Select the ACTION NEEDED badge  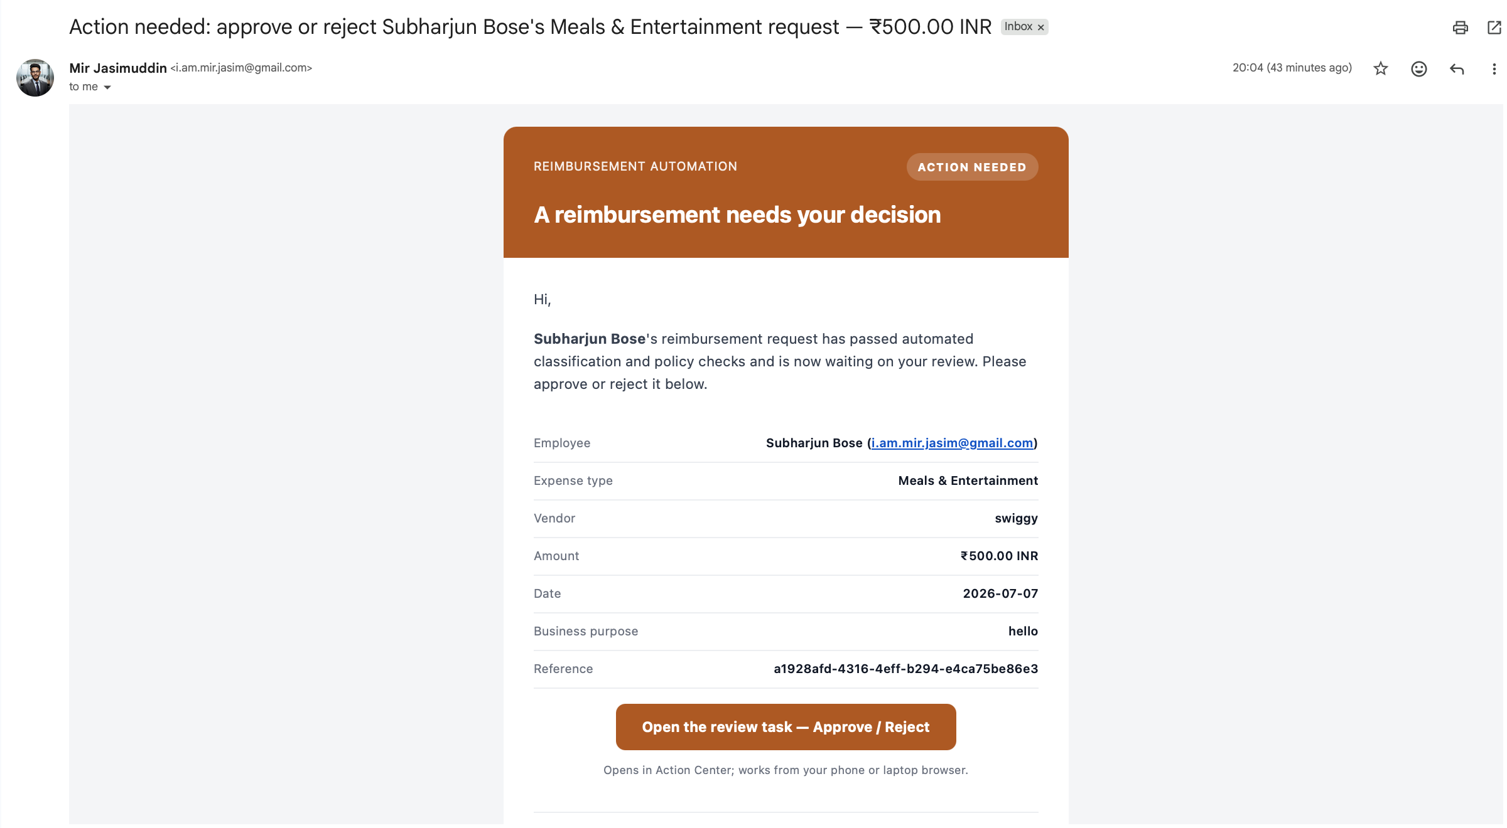click(972, 167)
